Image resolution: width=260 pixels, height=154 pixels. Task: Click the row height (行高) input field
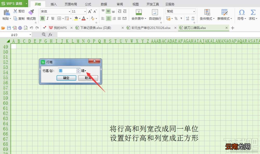[x=67, y=71]
